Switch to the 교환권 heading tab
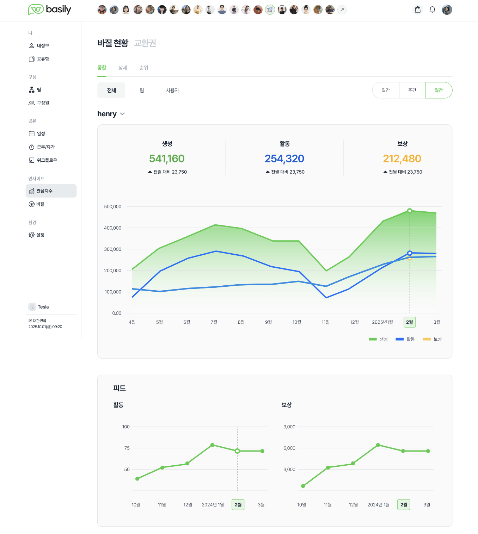Screen dimensions: 478x534 (145, 43)
